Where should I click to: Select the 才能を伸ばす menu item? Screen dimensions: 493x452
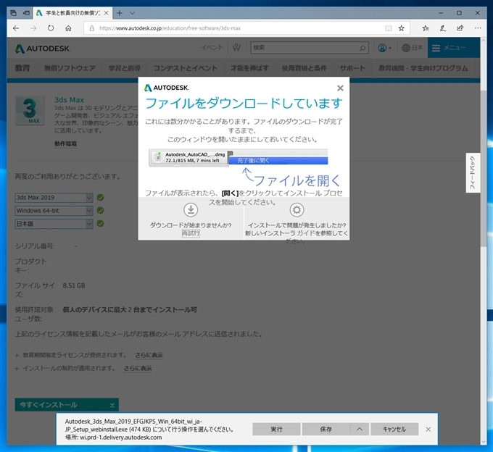tap(249, 68)
